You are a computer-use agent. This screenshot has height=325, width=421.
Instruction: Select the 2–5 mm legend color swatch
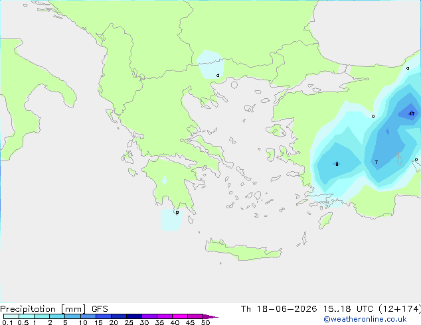[x=57, y=316]
